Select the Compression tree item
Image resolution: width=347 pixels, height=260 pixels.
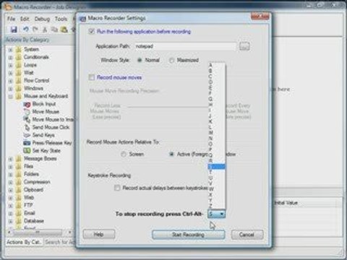[37, 182]
